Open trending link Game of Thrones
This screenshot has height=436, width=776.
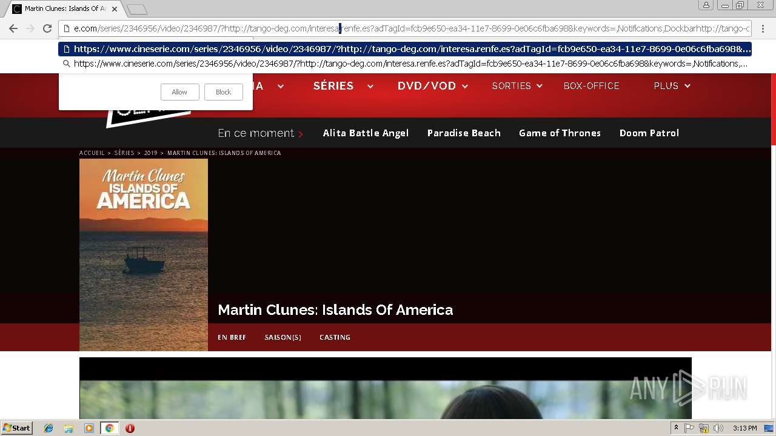[x=560, y=133]
